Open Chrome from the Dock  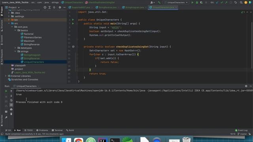tap(79, 140)
